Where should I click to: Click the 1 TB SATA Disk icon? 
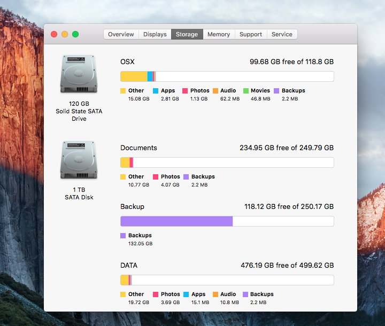tap(79, 160)
